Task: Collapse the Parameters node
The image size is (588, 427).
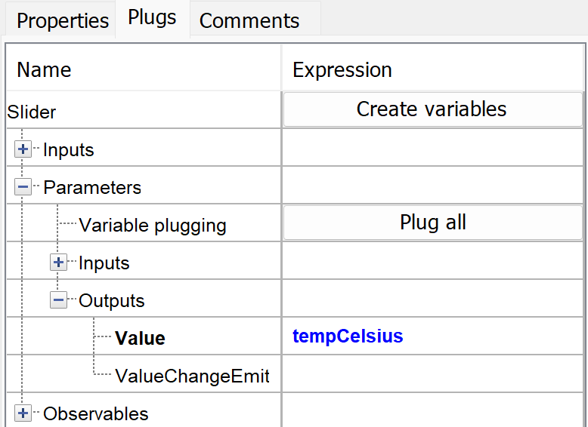Action: [23, 187]
